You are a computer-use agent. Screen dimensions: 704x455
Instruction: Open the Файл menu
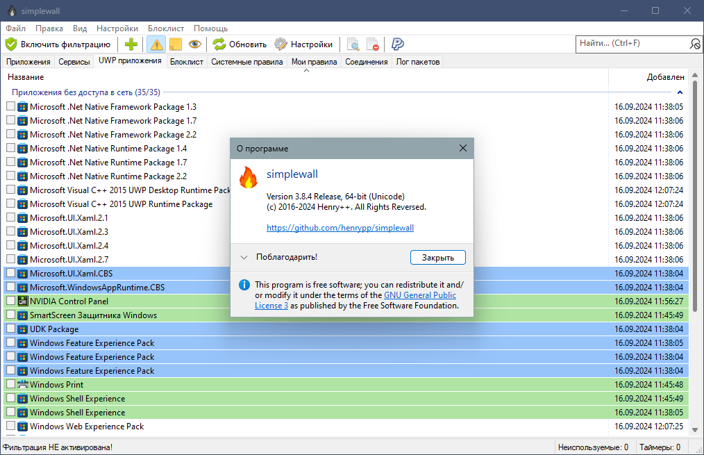click(16, 28)
